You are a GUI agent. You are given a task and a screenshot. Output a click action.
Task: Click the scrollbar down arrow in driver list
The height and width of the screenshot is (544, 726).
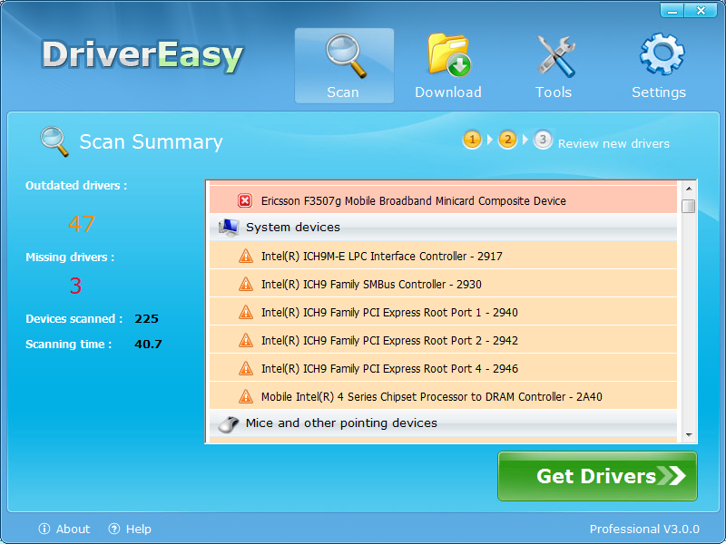(689, 435)
